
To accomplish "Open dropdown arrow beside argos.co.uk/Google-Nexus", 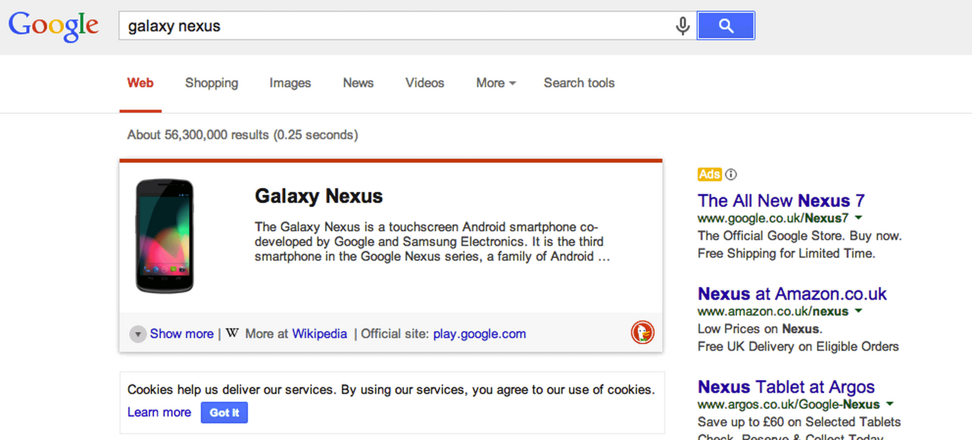I will pos(890,404).
